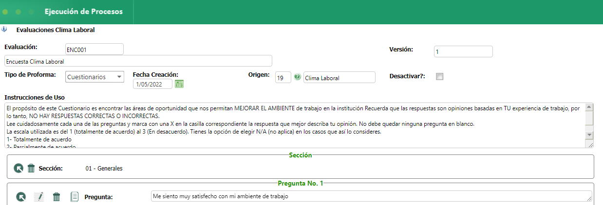Click the Pregunta text field about ambiente de trabajo
The width and height of the screenshot is (603, 205).
(372, 196)
